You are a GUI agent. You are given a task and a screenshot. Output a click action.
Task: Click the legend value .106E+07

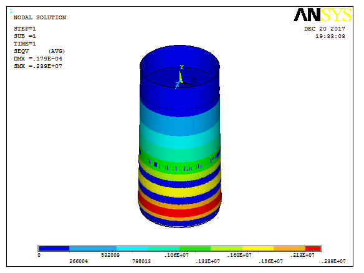[176, 255]
